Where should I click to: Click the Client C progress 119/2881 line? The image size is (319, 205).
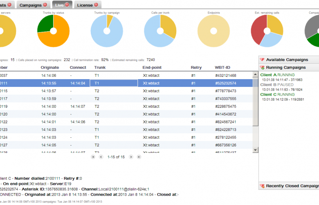tap(283, 99)
